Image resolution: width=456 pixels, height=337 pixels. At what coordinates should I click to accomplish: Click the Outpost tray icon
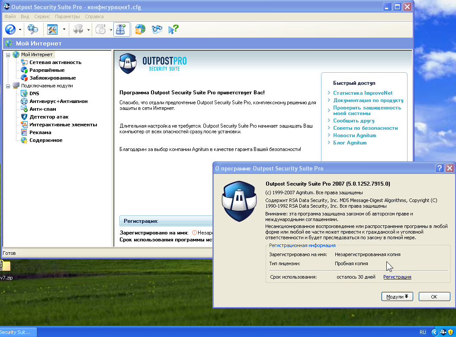[443, 332]
